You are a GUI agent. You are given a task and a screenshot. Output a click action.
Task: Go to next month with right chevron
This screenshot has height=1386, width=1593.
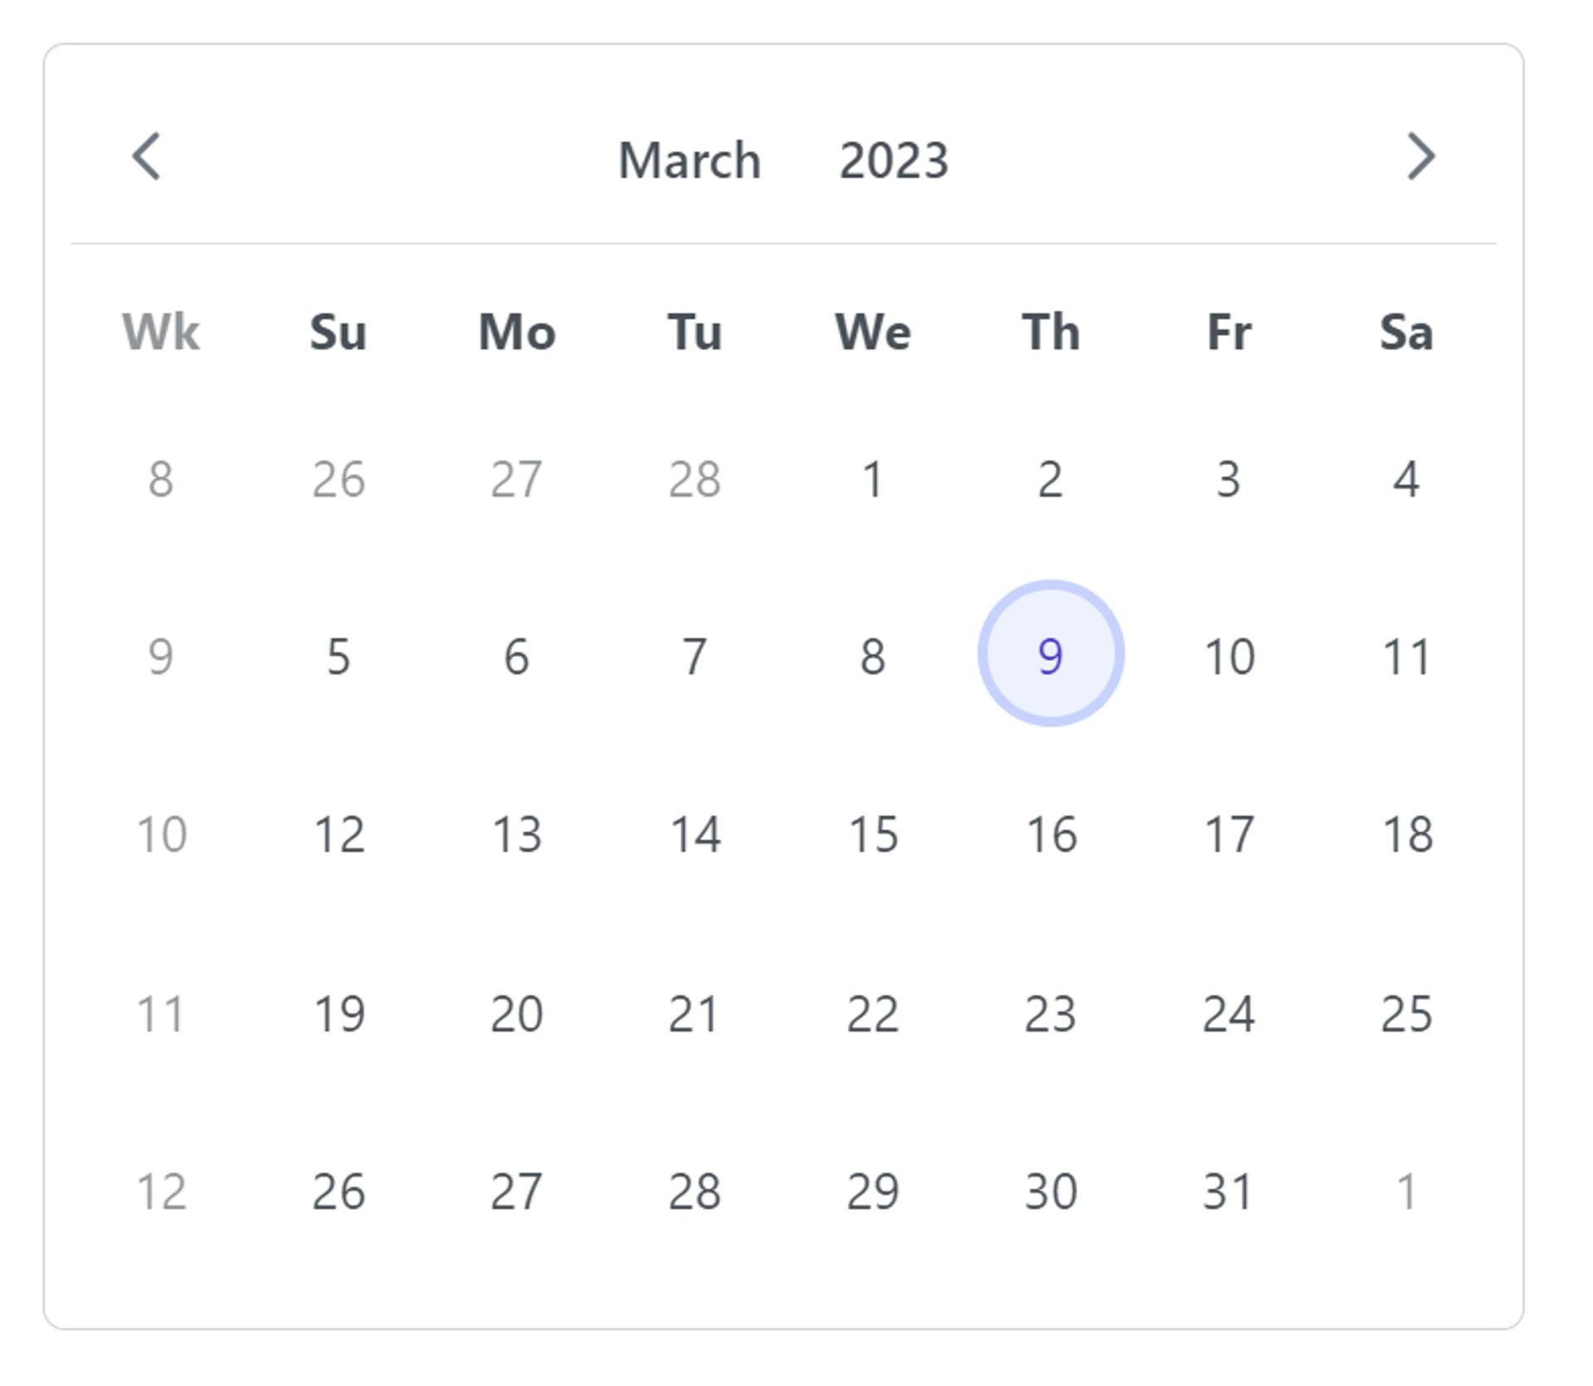tap(1420, 157)
